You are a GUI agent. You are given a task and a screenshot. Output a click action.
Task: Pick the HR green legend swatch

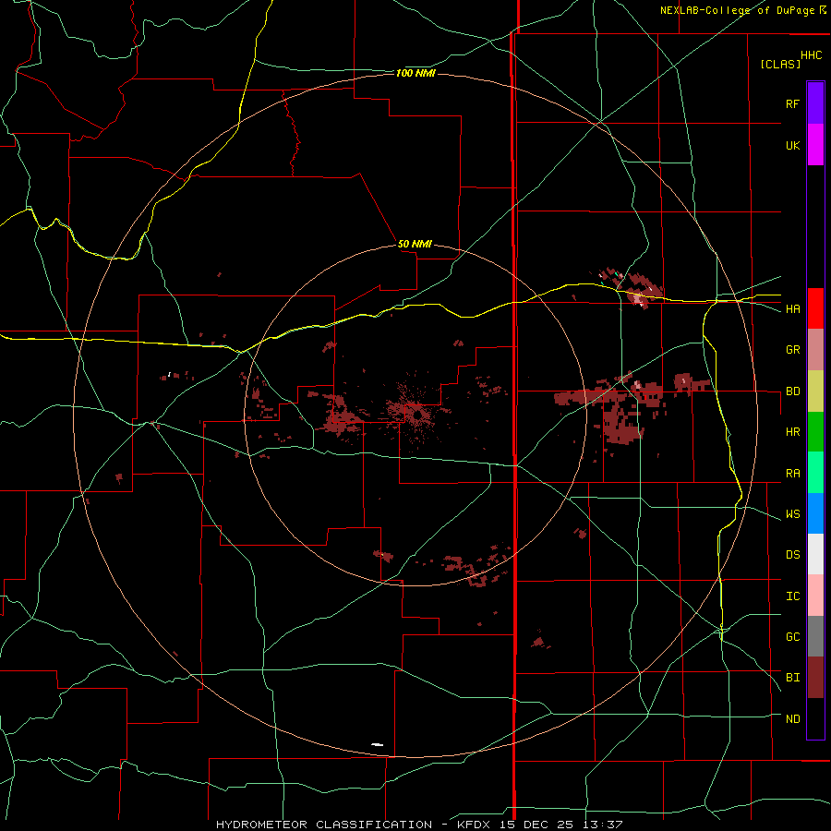[815, 431]
